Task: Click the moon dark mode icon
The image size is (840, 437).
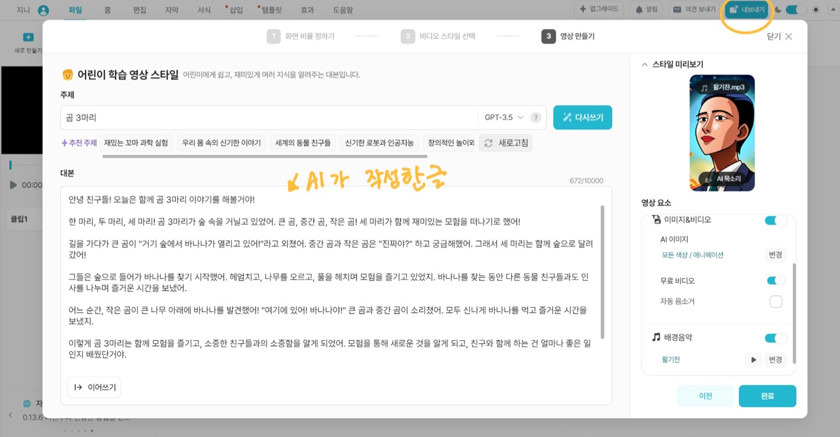Action: click(778, 9)
